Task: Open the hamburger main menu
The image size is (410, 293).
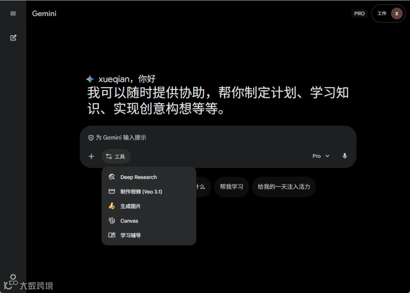Action: point(13,14)
